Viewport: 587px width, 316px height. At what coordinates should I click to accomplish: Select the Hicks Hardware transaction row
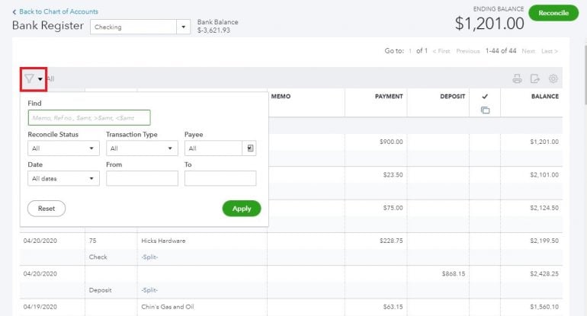pyautogui.click(x=163, y=241)
